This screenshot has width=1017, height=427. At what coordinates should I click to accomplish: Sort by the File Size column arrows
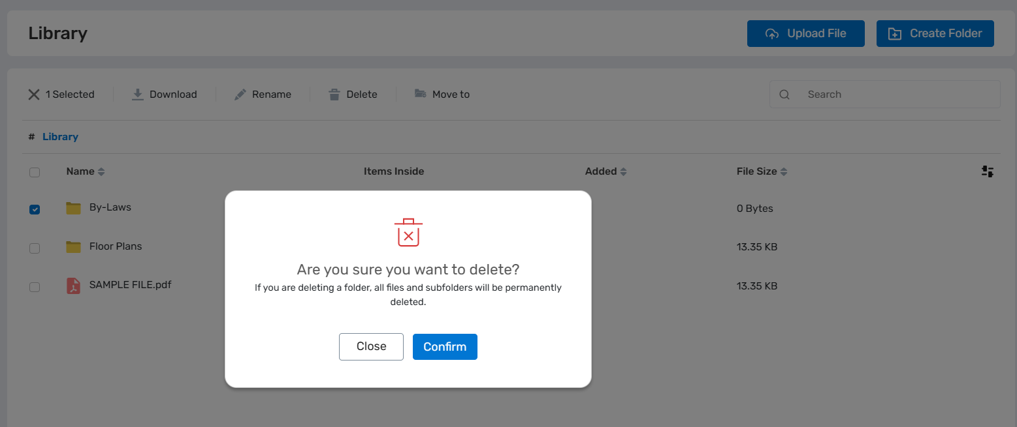tap(784, 172)
